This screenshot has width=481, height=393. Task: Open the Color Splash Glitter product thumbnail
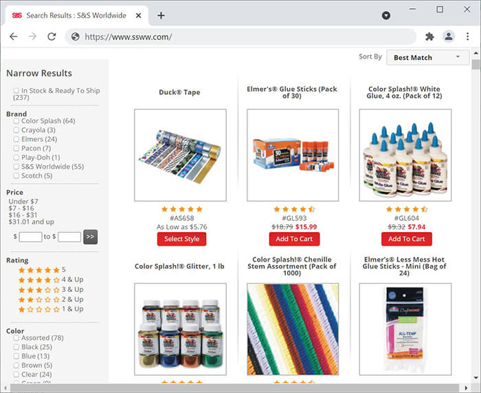[180, 329]
